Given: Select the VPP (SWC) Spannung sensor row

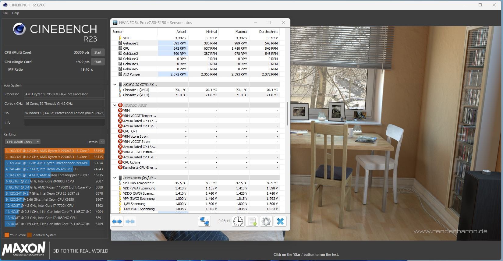Looking at the screenshot, I should tap(195, 199).
